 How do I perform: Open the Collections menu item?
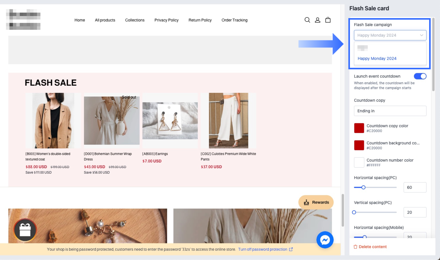tap(135, 20)
